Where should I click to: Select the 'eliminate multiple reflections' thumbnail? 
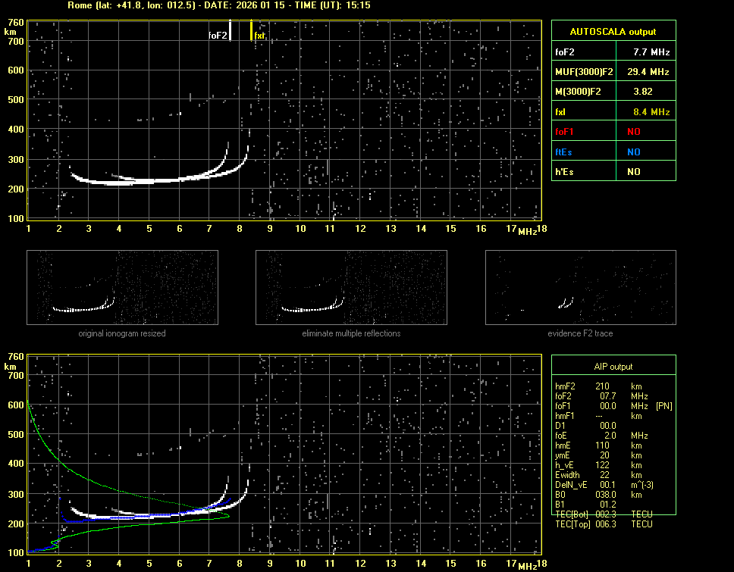coord(351,288)
